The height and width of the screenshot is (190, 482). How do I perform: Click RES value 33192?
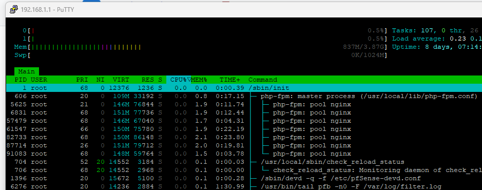coord(144,96)
